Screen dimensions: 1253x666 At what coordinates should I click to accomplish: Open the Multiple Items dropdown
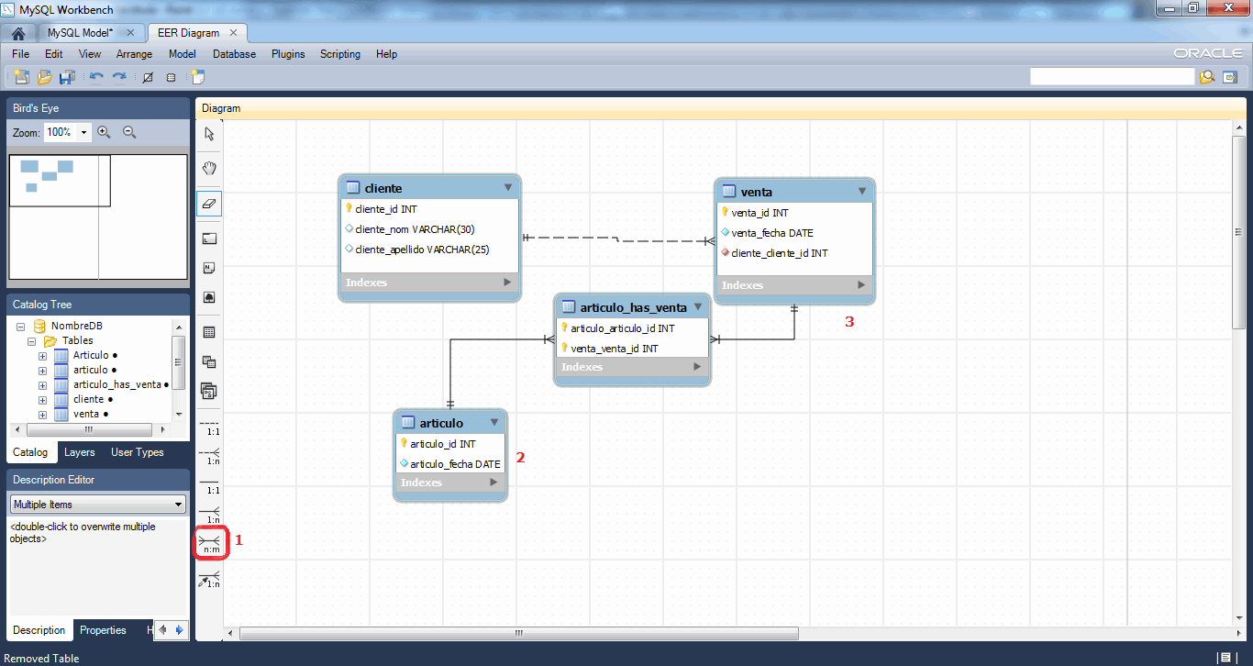98,505
